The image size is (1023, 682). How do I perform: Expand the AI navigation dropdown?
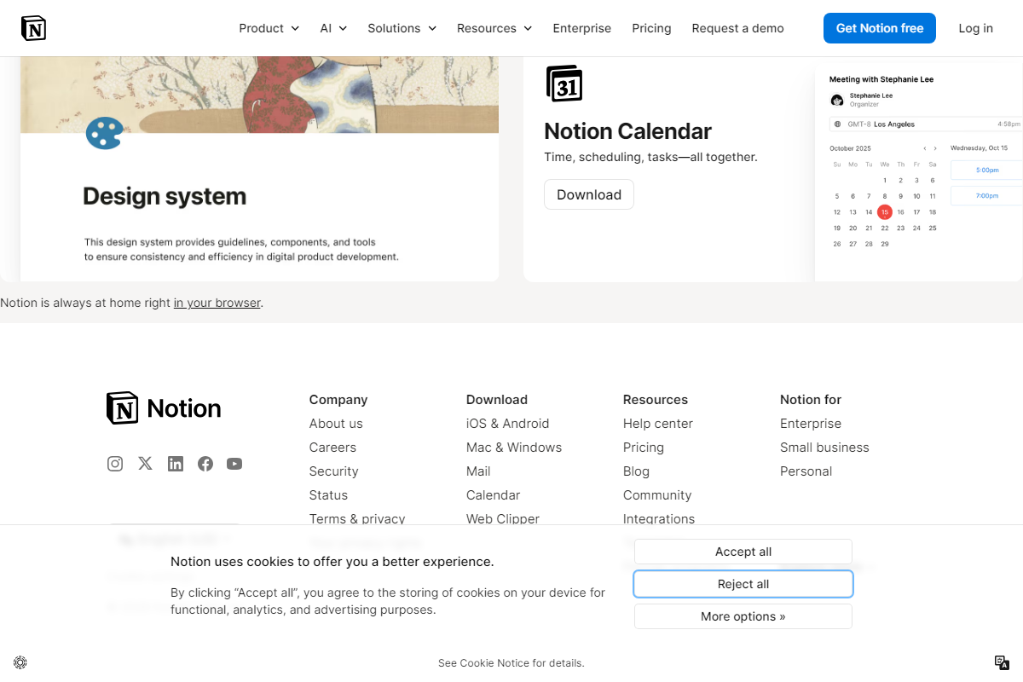(333, 27)
